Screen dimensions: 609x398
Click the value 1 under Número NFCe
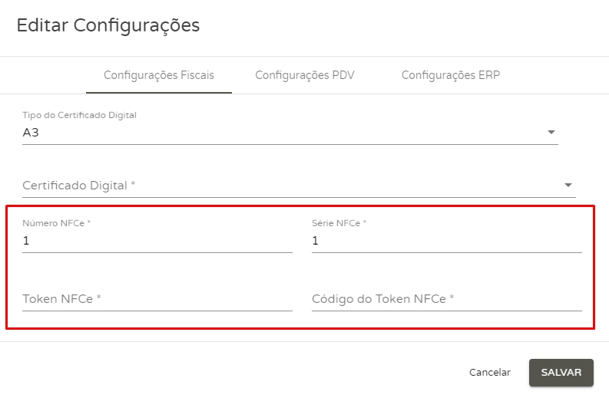coord(26,241)
